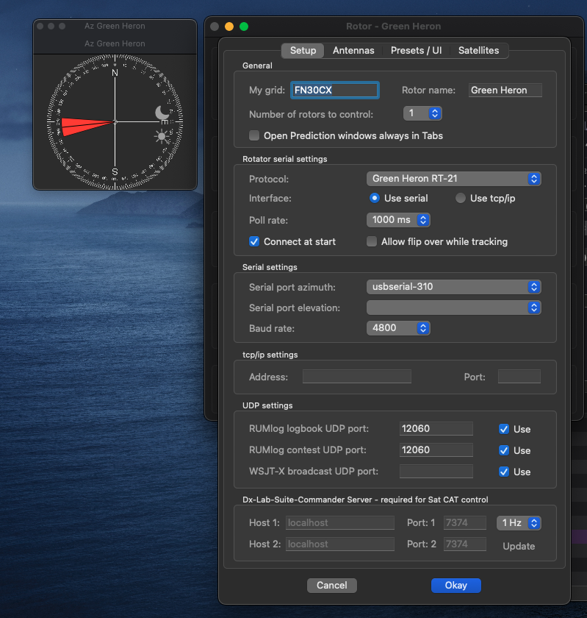The width and height of the screenshot is (587, 618).
Task: Click the green zoom button of Rotor window
Action: point(244,26)
